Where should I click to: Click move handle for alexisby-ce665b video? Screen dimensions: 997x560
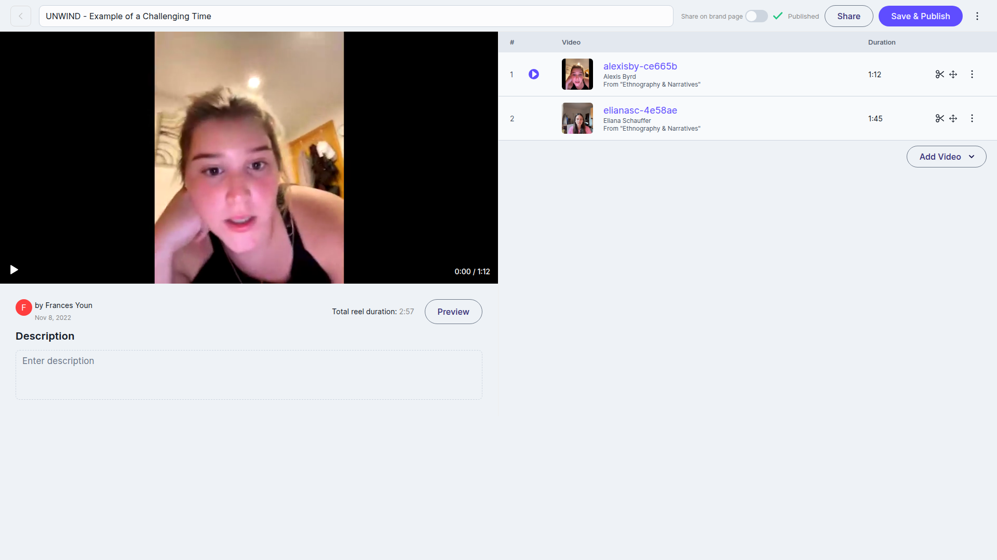point(953,74)
